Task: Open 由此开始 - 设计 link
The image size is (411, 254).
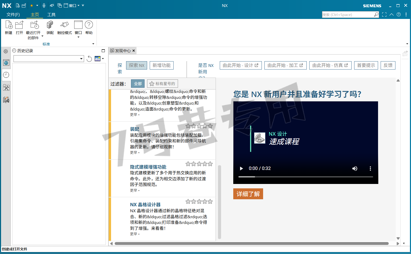Action: tap(241, 65)
